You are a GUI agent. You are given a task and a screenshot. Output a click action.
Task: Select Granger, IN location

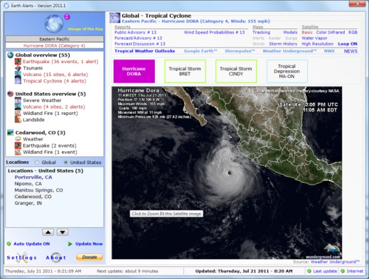[x=28, y=203]
